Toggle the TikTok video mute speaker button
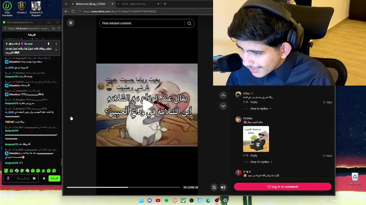This screenshot has width=366, height=205. tap(223, 187)
